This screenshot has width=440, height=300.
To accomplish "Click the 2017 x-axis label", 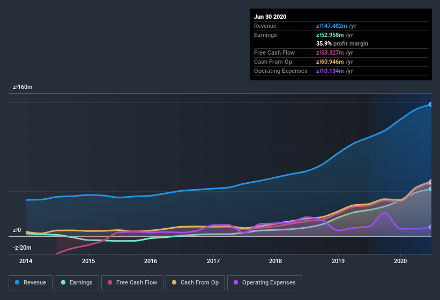I will pyautogui.click(x=213, y=261).
